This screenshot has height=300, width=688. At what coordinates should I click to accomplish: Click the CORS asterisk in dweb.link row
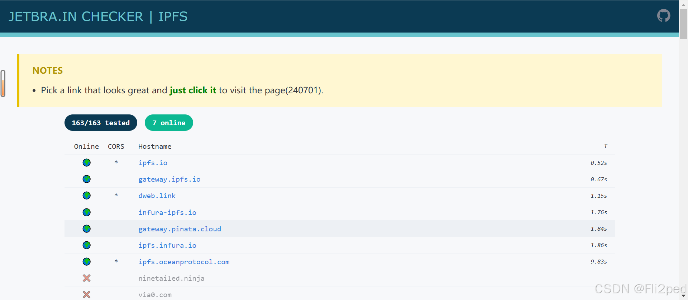116,196
